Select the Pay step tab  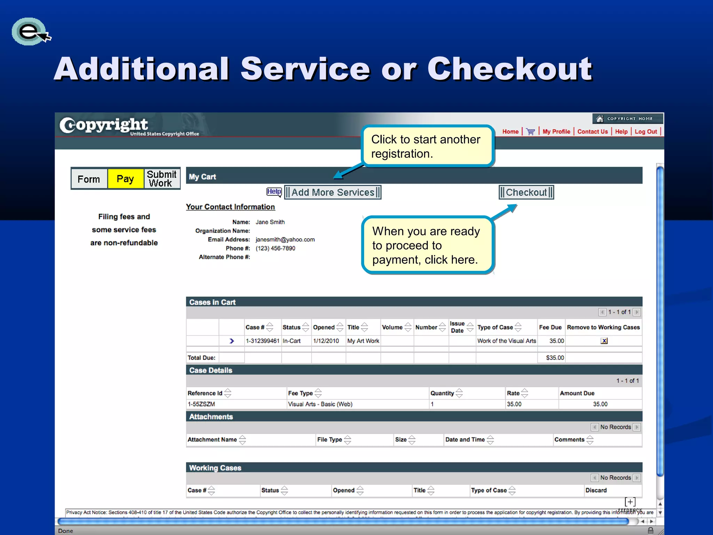pos(125,179)
